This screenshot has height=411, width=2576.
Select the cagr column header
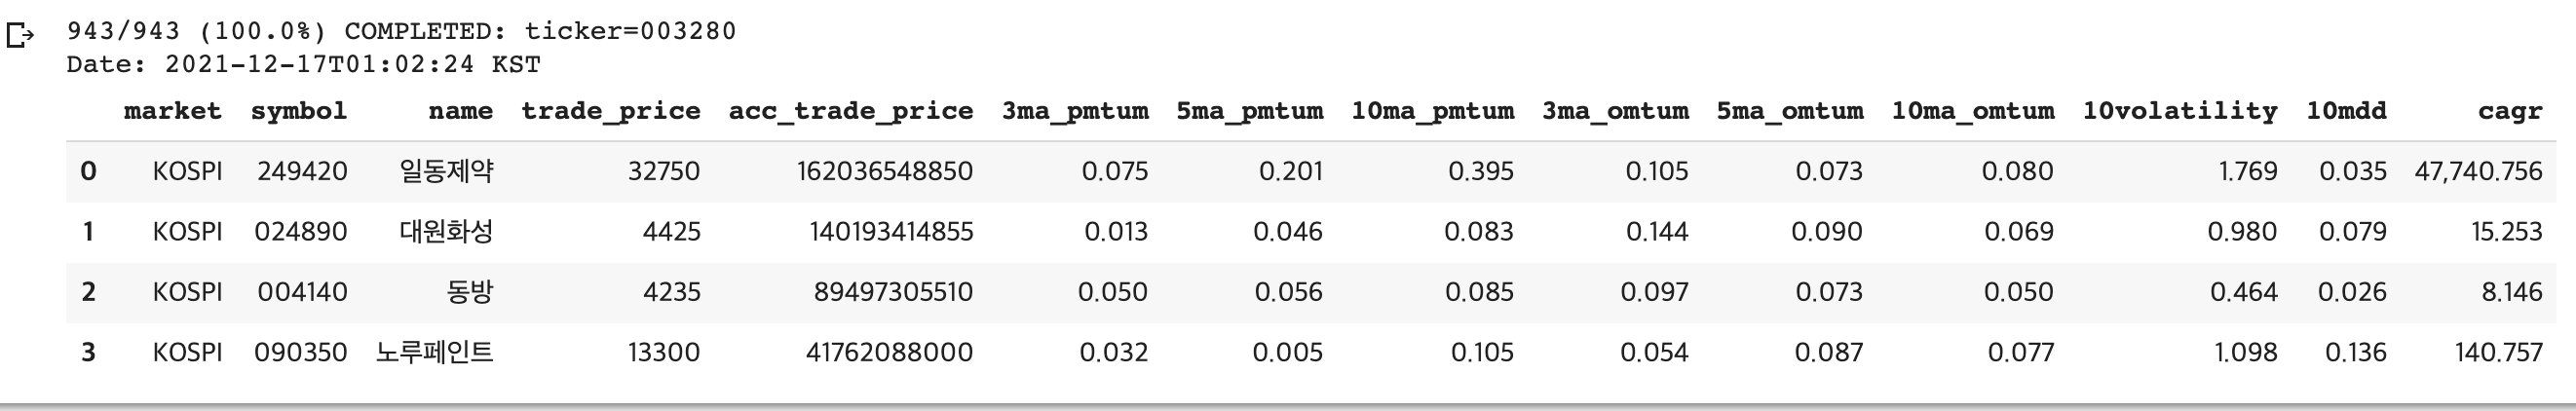tap(2510, 111)
